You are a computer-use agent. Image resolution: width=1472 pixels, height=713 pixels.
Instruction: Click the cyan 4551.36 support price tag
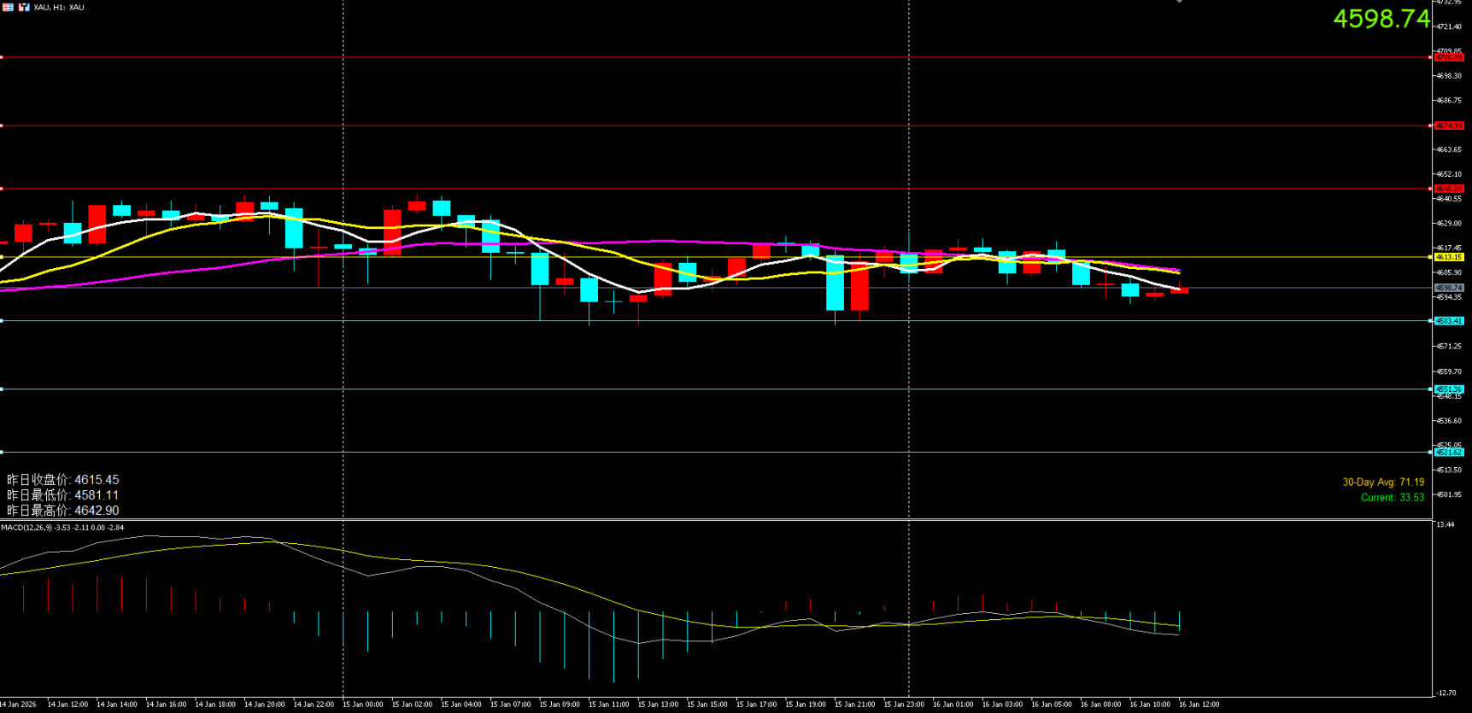tap(1448, 389)
